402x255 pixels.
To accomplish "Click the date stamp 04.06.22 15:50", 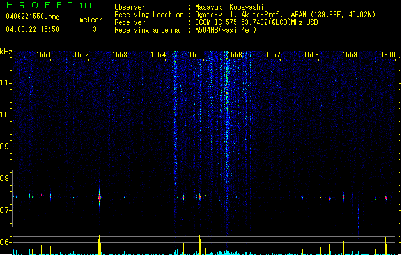I will (33, 29).
